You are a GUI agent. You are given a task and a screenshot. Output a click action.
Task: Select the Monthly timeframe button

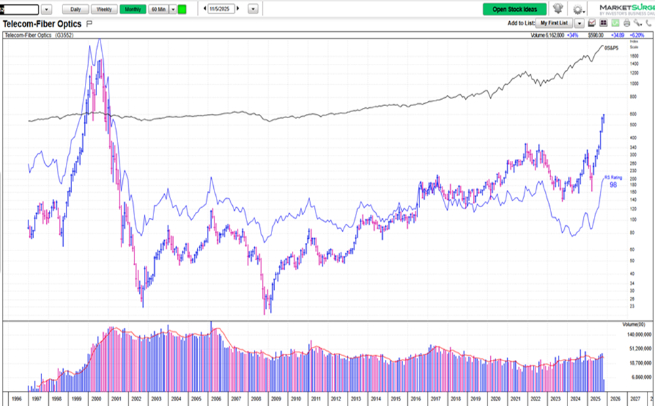point(132,9)
